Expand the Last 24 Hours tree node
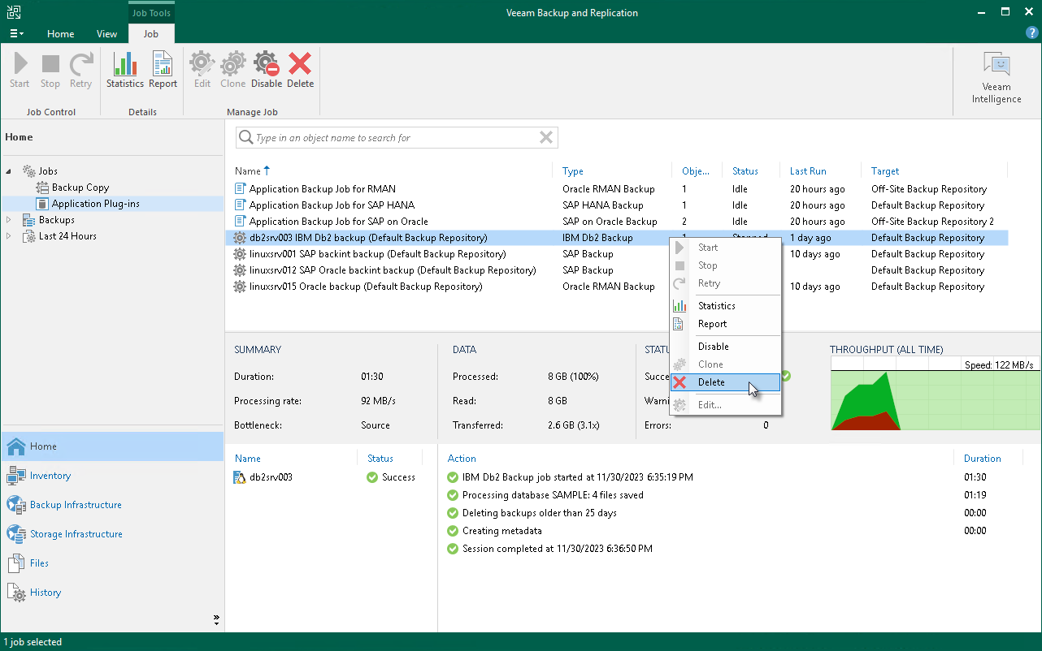The width and height of the screenshot is (1042, 651). [x=9, y=236]
